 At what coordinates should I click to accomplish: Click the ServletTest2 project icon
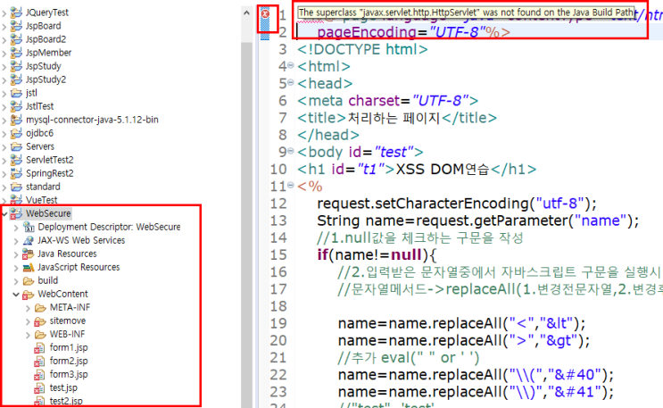click(16, 160)
